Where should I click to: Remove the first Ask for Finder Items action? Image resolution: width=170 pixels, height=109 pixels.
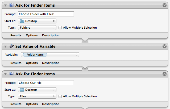(x=165, y=5)
